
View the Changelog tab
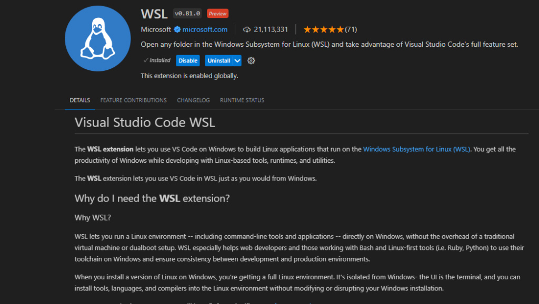(193, 100)
